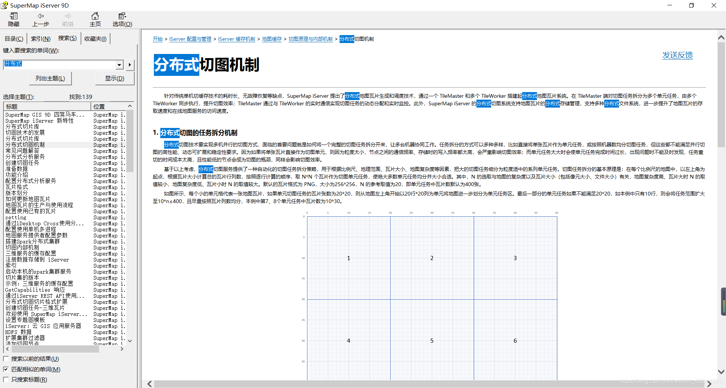Select result 如何更新地图瓦片
This screenshot has height=388, width=726.
coord(28,199)
